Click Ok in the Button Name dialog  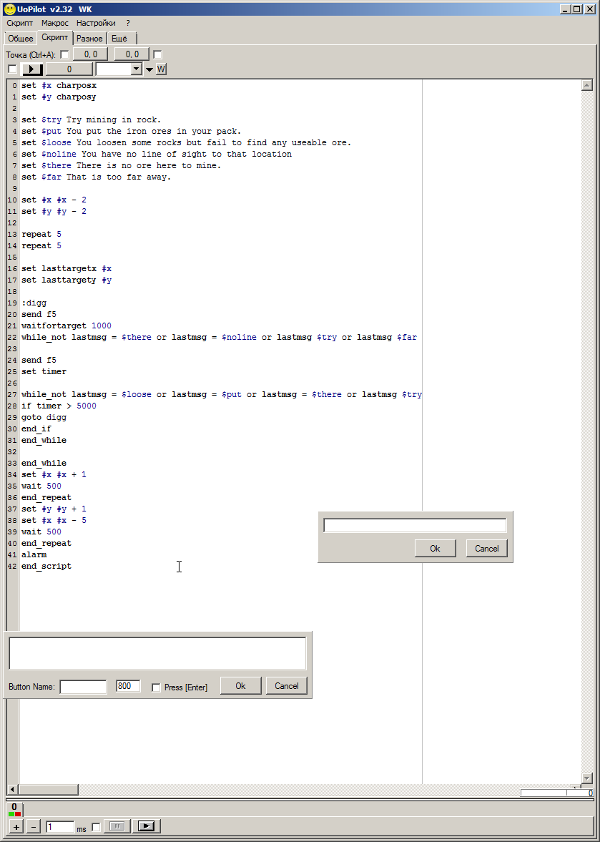[x=240, y=686]
